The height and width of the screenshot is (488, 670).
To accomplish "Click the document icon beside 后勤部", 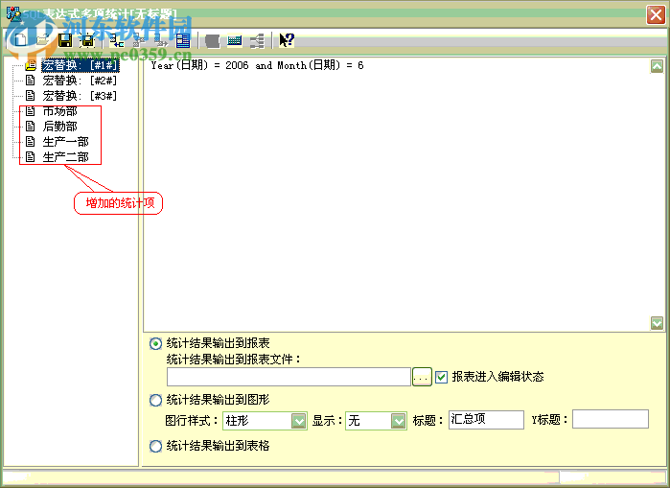I will click(30, 126).
